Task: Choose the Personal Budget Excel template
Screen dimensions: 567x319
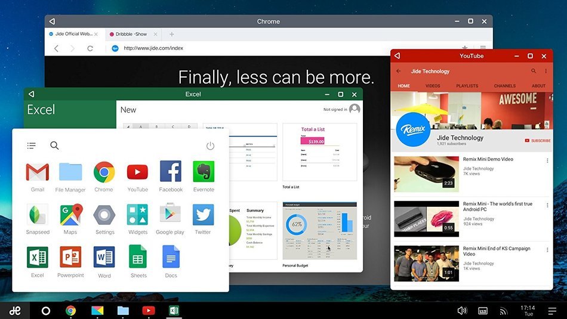Action: point(320,231)
